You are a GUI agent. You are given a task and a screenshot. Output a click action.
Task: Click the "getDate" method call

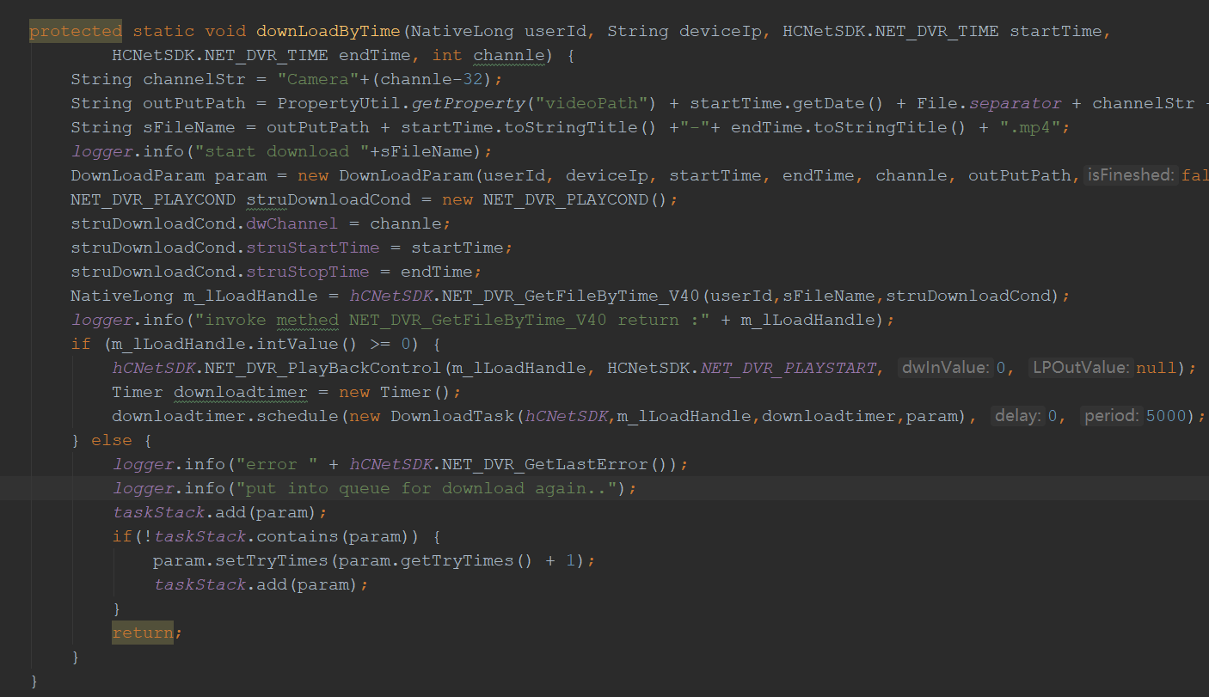[x=830, y=104]
